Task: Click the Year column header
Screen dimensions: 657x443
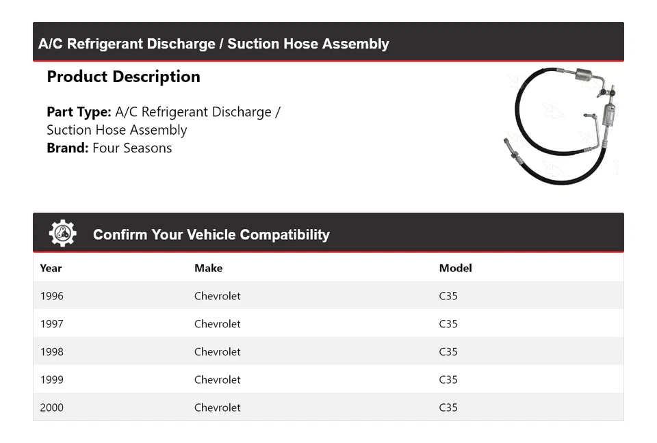Action: click(51, 268)
